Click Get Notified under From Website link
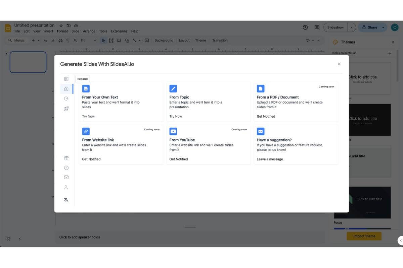The image size is (403, 268). pos(91,159)
